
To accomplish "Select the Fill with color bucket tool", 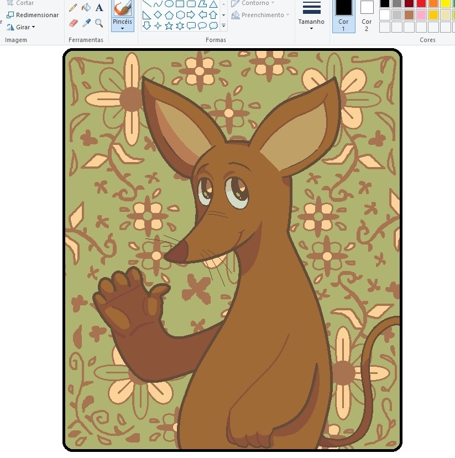I will tap(86, 8).
